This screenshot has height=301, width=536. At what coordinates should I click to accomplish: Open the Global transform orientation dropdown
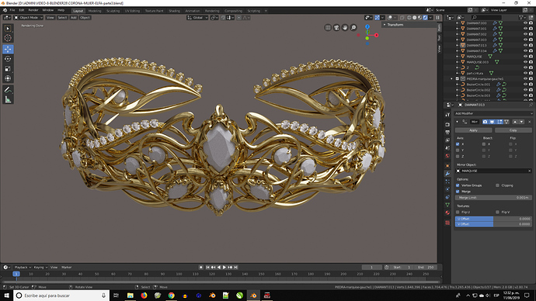tap(197, 17)
